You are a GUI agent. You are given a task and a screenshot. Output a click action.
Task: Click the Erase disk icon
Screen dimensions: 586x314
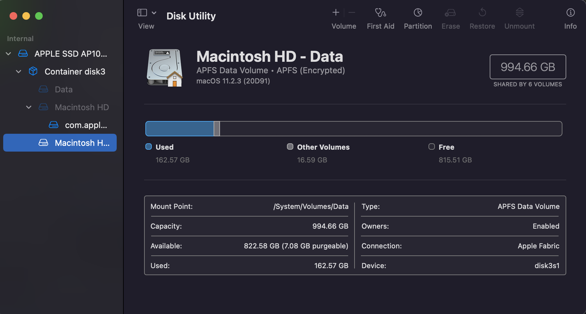click(x=450, y=13)
